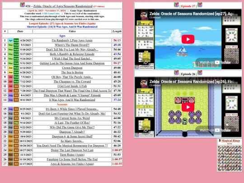244x183 pixels.
Task: Click the Date column header
Action: tap(20, 31)
